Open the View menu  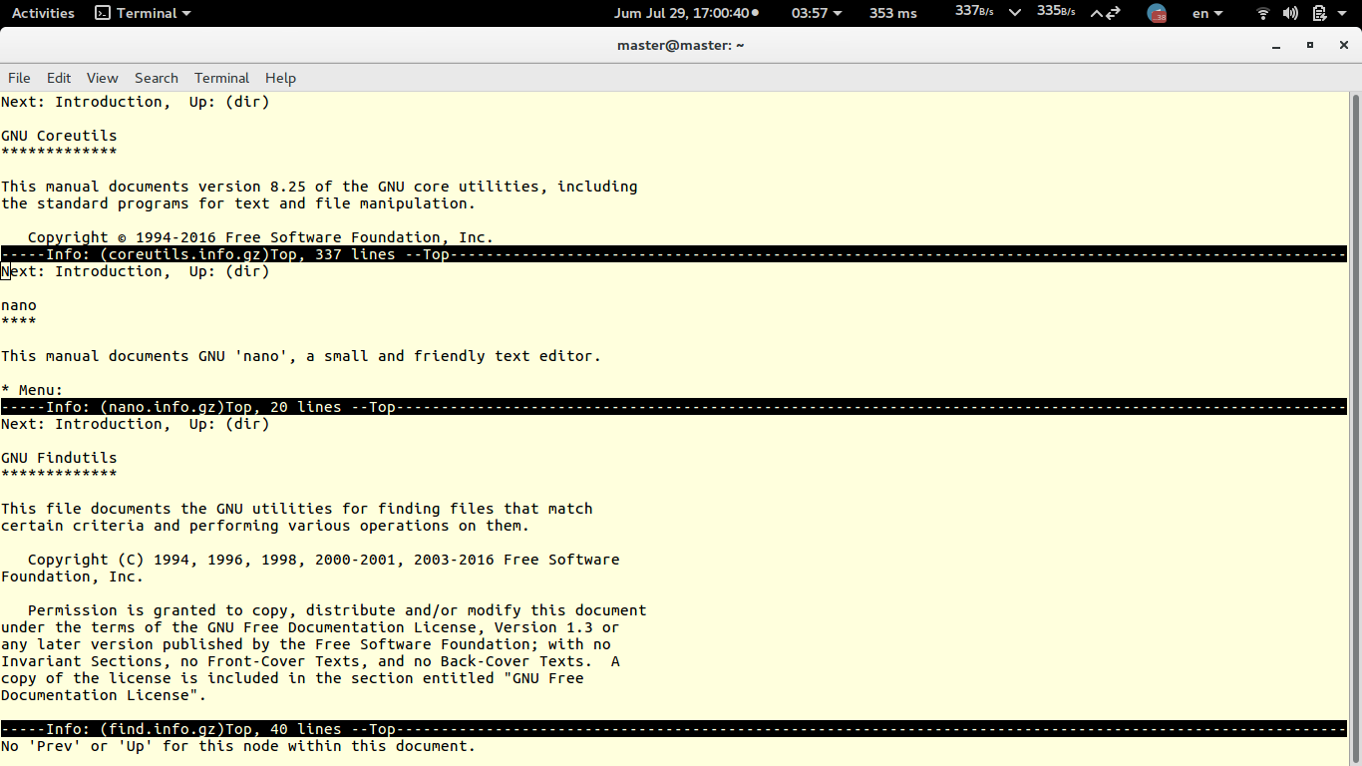(102, 78)
